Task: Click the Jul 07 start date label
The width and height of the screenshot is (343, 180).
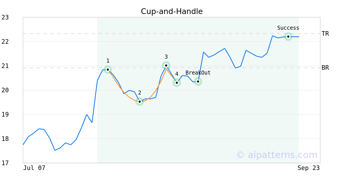Action: pos(34,168)
